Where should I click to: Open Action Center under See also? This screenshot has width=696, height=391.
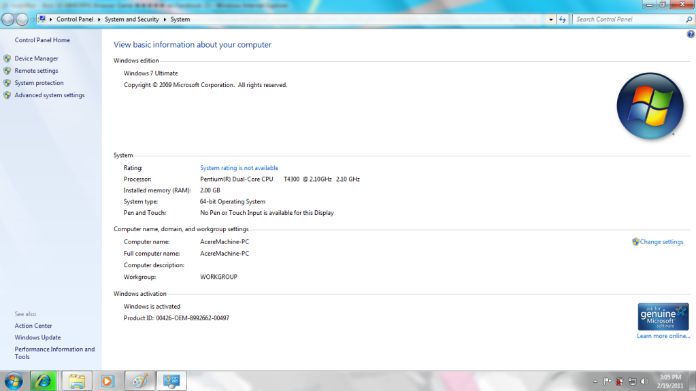click(33, 326)
